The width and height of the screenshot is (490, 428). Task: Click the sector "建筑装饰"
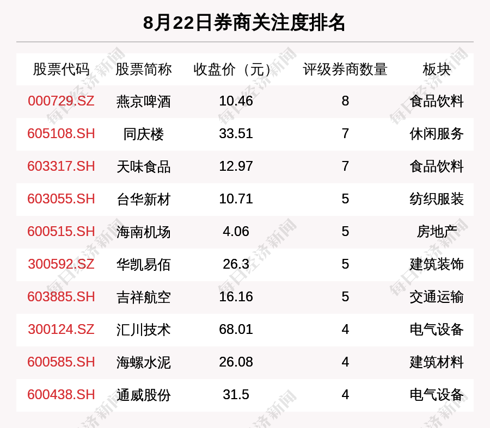[437, 264]
